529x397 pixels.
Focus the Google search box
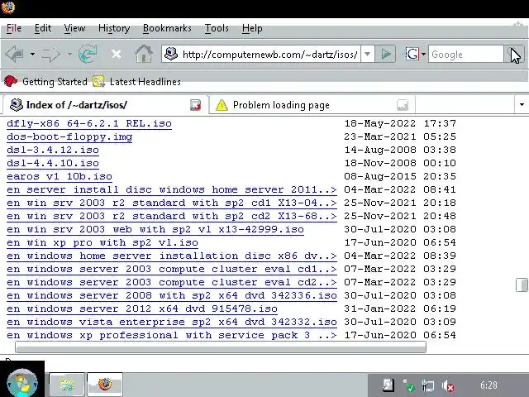tap(466, 55)
